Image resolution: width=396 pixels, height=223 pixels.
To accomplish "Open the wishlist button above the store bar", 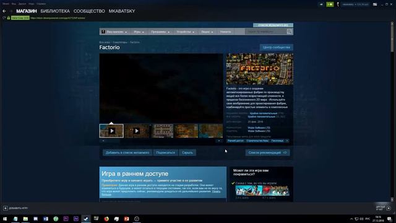I will tap(273, 25).
